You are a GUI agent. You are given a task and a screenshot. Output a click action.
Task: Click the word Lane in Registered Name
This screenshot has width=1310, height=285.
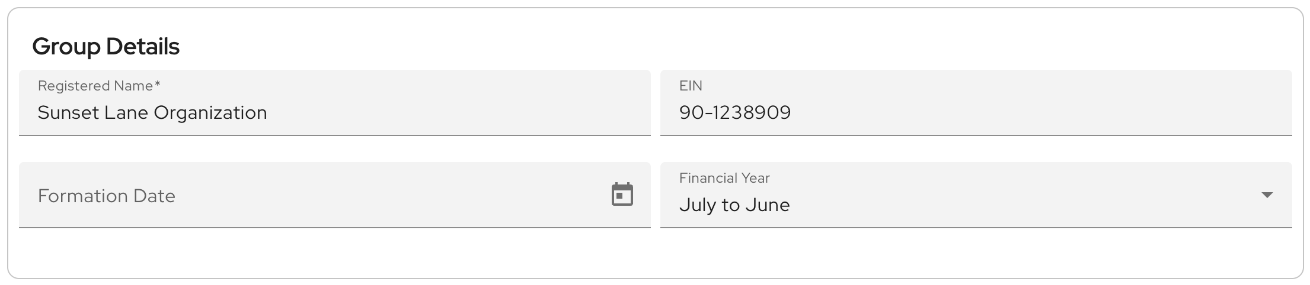[x=126, y=112]
